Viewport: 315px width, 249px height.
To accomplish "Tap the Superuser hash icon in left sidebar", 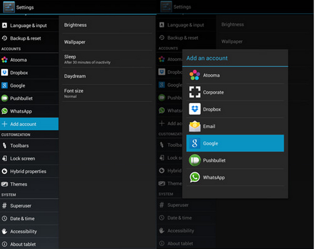I will pos(4,205).
